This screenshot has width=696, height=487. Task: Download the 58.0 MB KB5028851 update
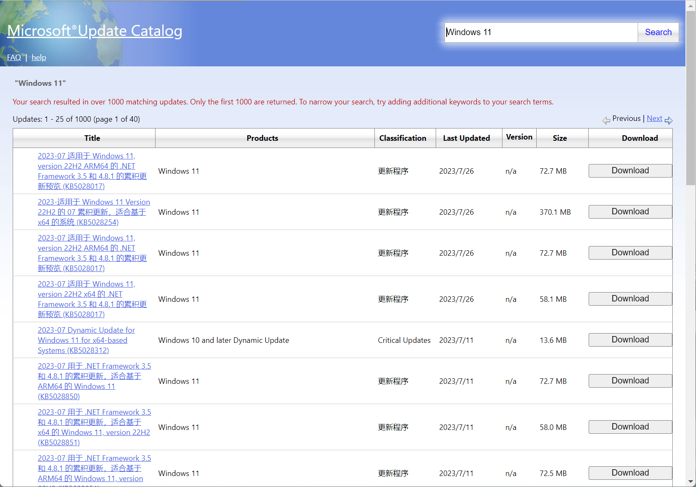point(630,427)
